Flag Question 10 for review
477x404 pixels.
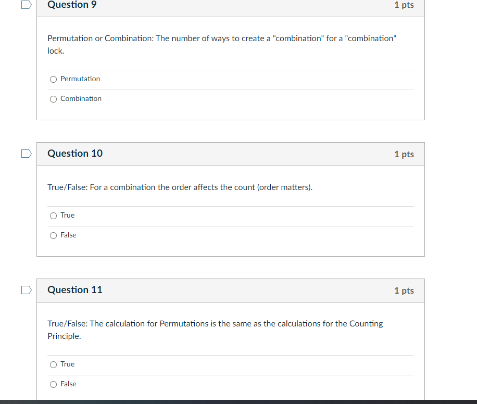tap(26, 153)
